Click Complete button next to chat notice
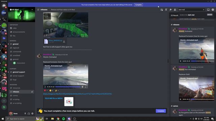 pyautogui.click(x=161, y=111)
